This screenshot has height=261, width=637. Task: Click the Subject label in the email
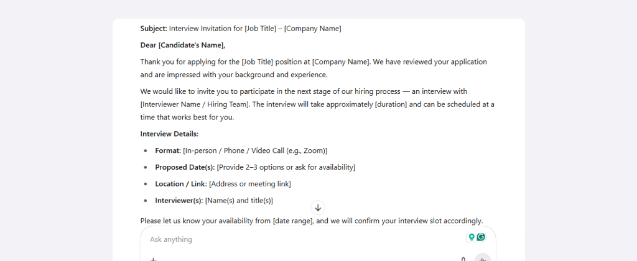[154, 29]
